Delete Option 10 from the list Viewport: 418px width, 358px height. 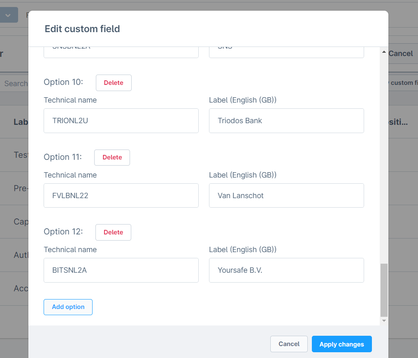click(x=114, y=83)
